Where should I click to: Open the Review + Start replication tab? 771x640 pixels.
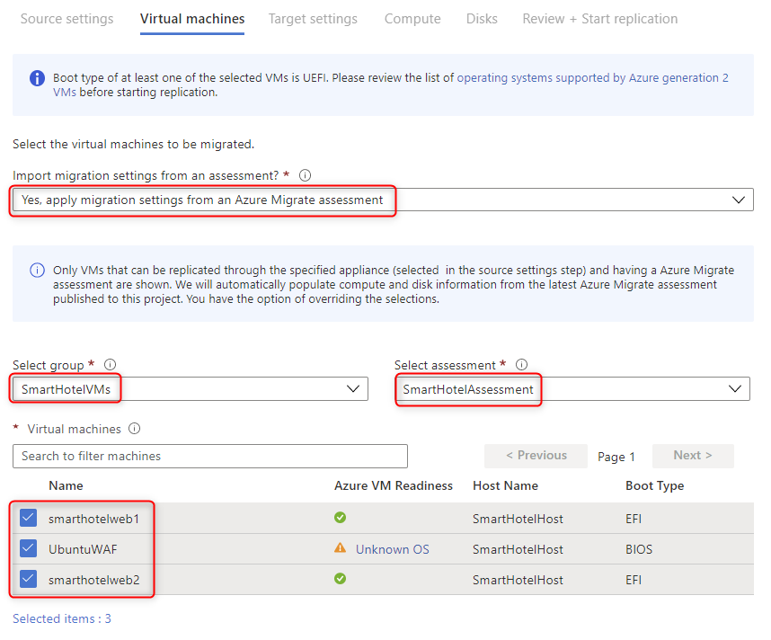(x=600, y=19)
